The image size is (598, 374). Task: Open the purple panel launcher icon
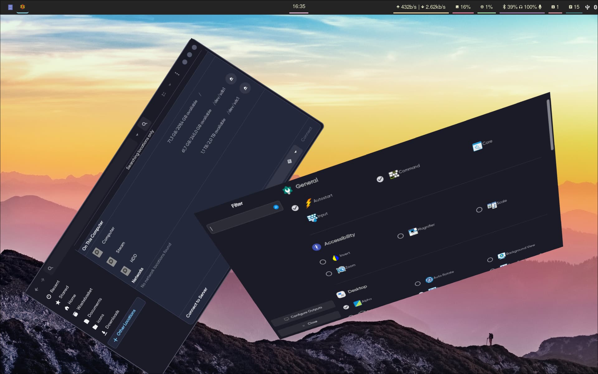pyautogui.click(x=10, y=7)
